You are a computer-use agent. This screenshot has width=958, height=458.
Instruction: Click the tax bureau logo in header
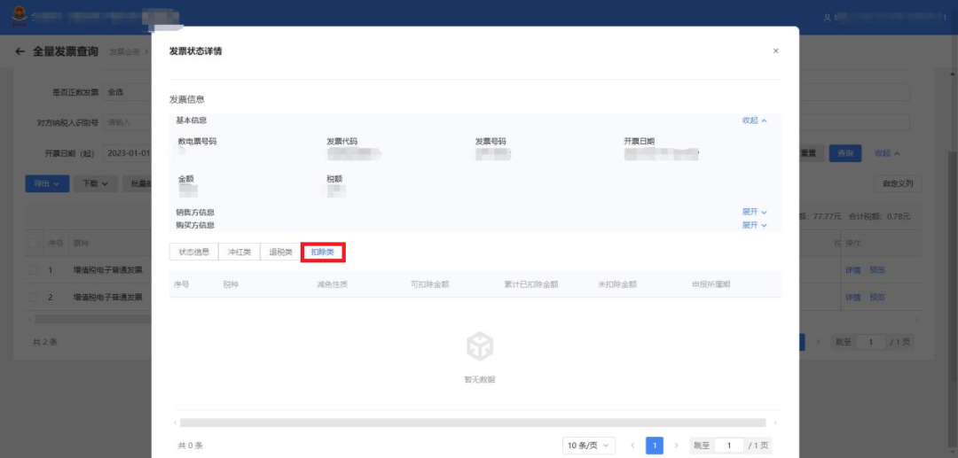[x=19, y=15]
